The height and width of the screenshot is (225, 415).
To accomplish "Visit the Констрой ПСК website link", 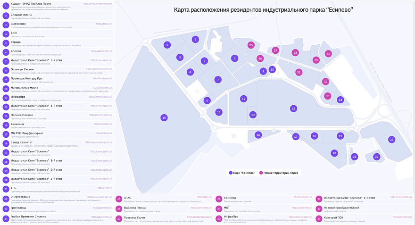I will click(x=402, y=217).
